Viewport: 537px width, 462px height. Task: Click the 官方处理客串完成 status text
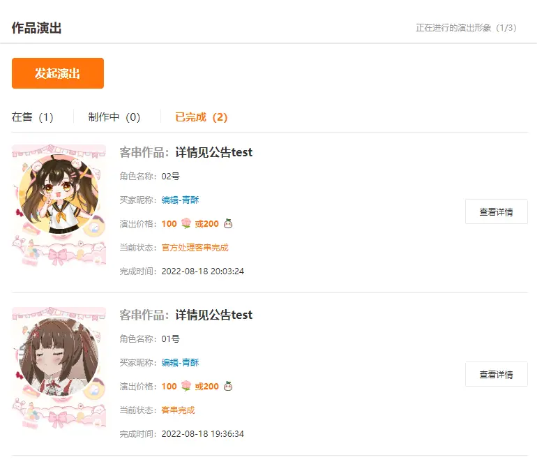point(195,248)
